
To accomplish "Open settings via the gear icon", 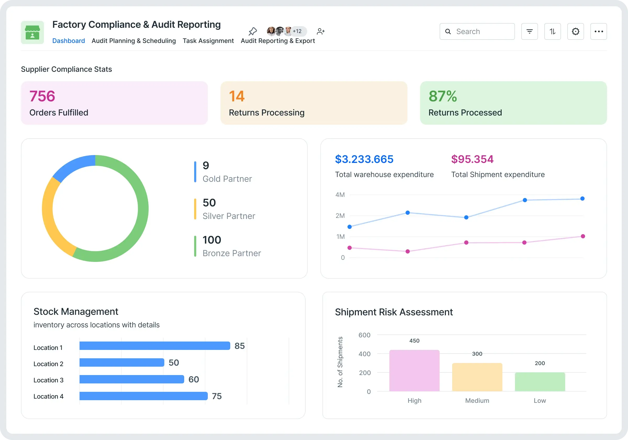I will pyautogui.click(x=575, y=31).
